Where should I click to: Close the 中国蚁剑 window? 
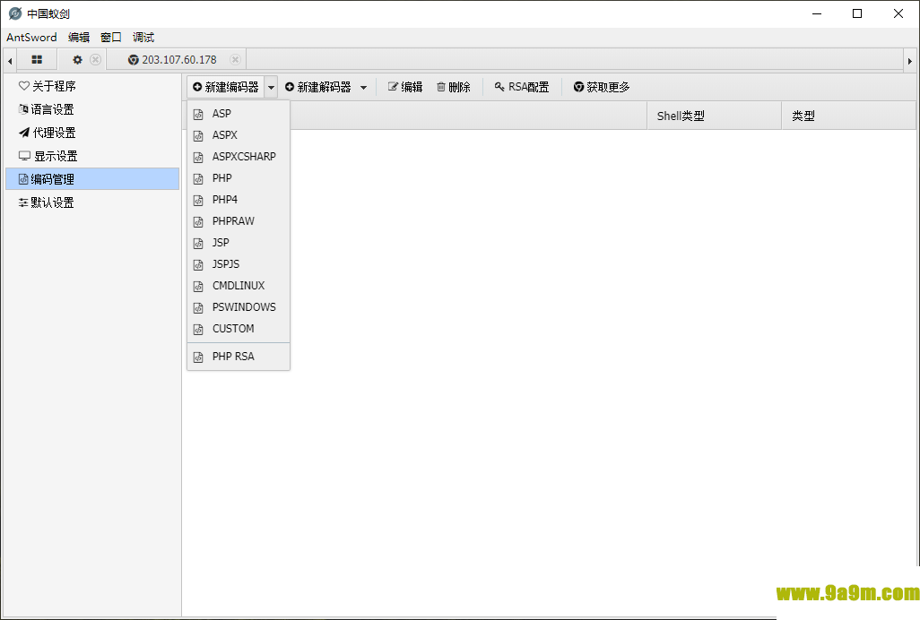point(898,13)
